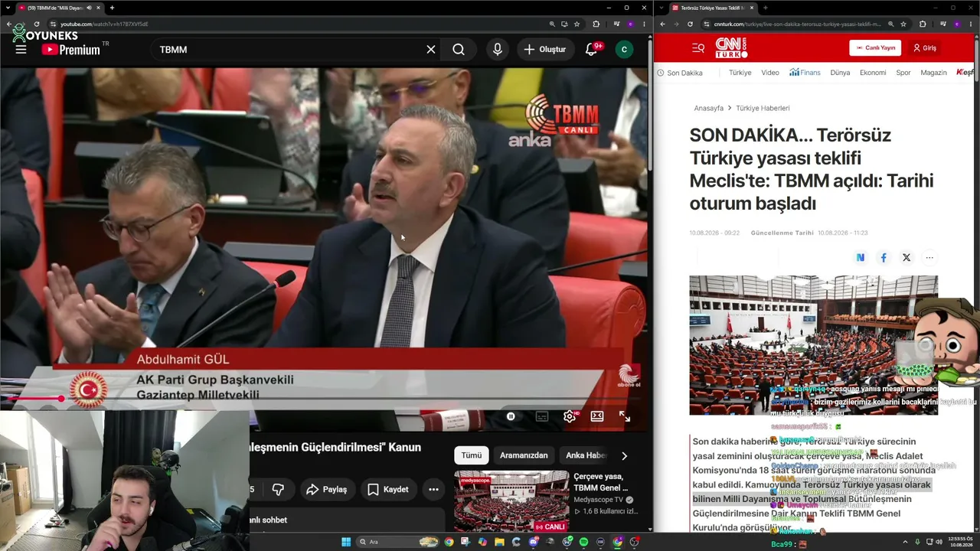The image size is (980, 551).
Task: Open the video player settings gear
Action: (570, 416)
